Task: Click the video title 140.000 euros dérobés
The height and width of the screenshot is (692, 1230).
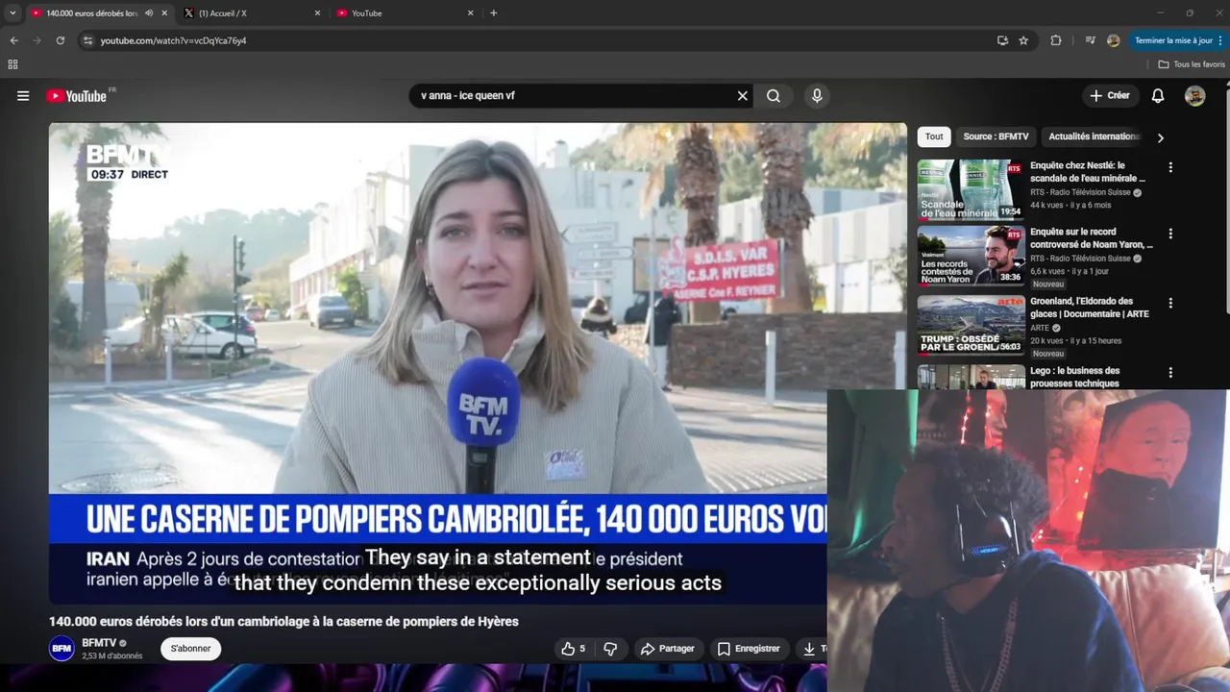Action: pos(283,622)
